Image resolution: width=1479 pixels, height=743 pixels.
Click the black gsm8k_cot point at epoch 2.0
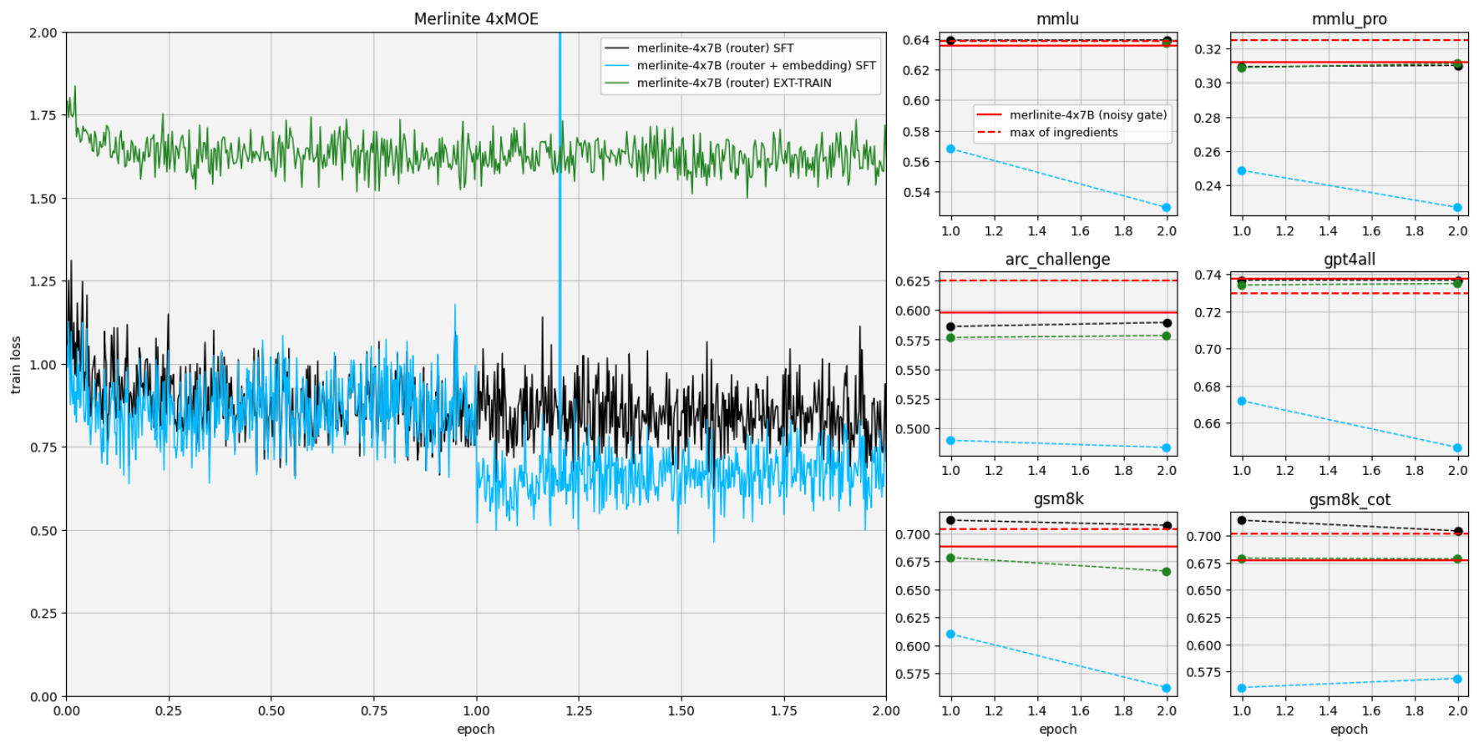1457,531
